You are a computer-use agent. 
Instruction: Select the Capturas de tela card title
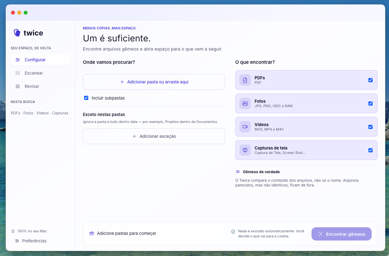click(271, 148)
